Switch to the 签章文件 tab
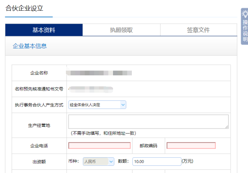Viewport: 248px width, 173px height. click(199, 30)
